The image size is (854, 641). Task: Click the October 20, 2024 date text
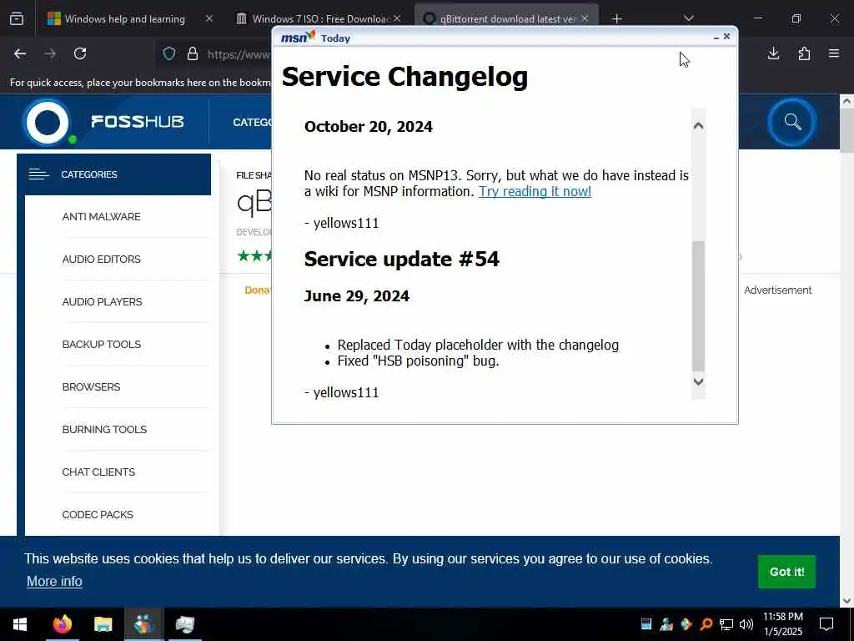(x=368, y=127)
